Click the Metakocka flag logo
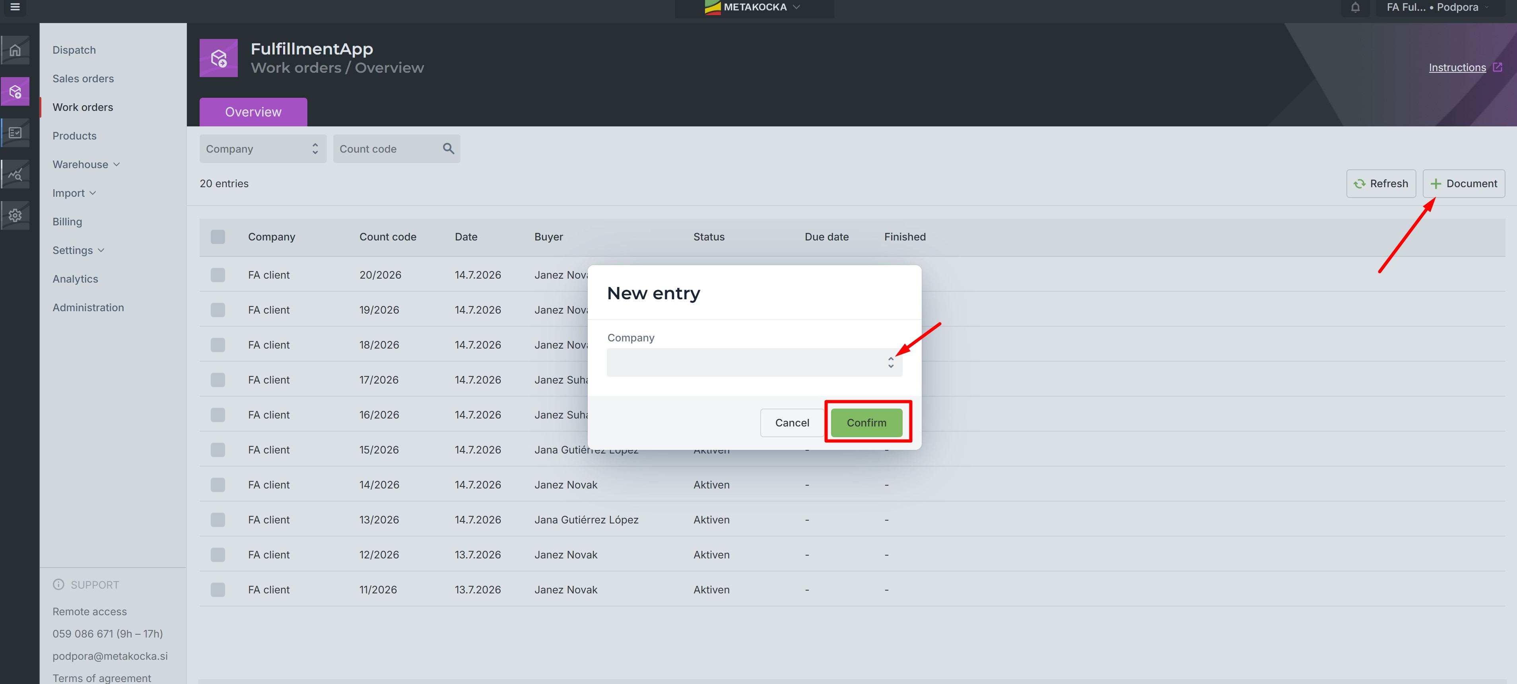Image resolution: width=1517 pixels, height=684 pixels. pyautogui.click(x=713, y=7)
